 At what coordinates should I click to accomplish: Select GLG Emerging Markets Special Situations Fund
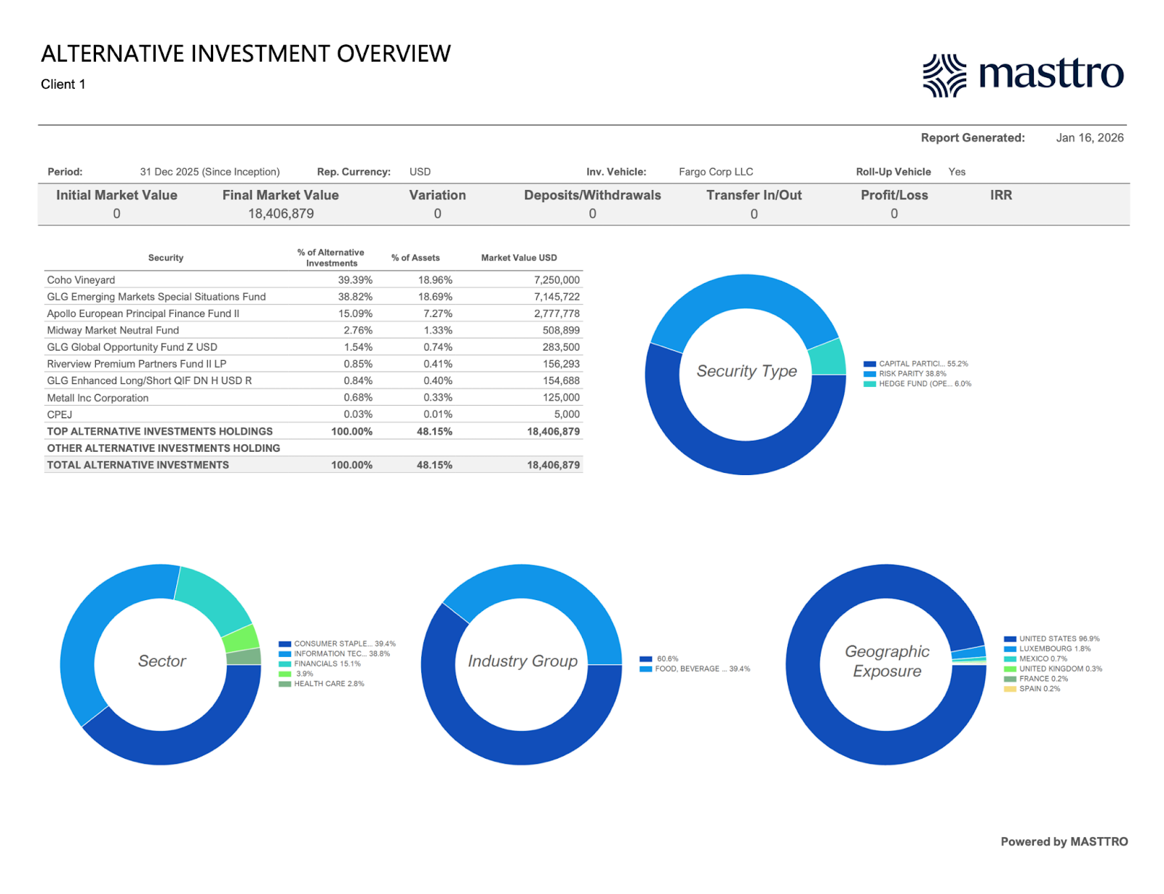point(314,297)
